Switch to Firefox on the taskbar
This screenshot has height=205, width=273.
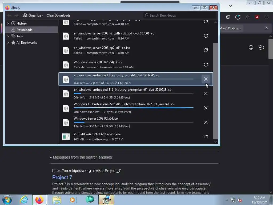[39, 200]
